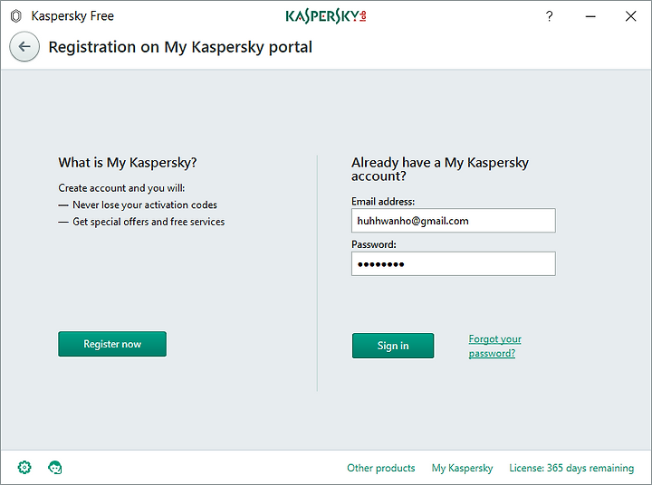Close the Kaspersky Free window
The image size is (652, 485).
(630, 16)
